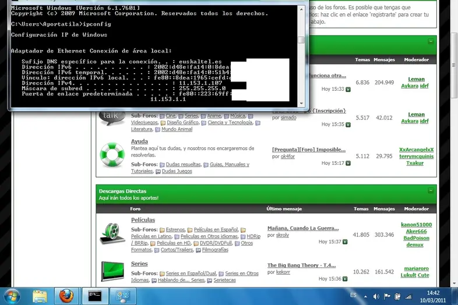Open the DVDR/DVDFull sub-forum
The width and height of the screenshot is (458, 305).
tap(216, 243)
